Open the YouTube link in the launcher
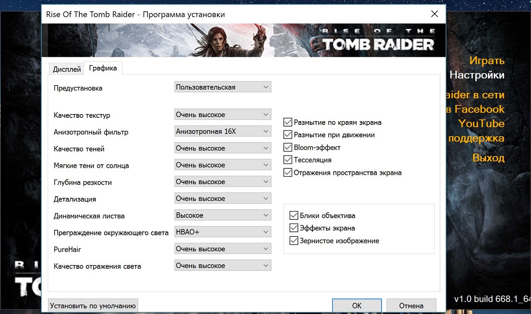 pos(481,124)
